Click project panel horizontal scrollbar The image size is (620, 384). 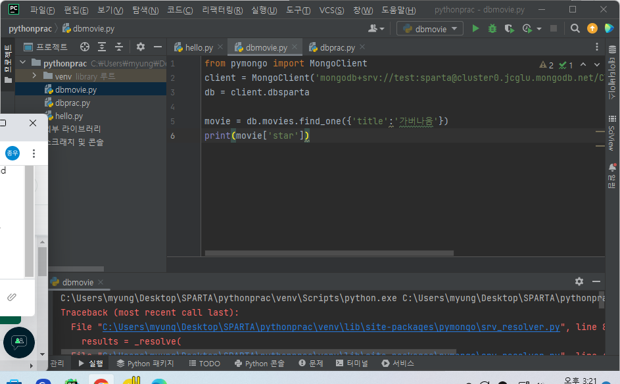click(x=76, y=269)
